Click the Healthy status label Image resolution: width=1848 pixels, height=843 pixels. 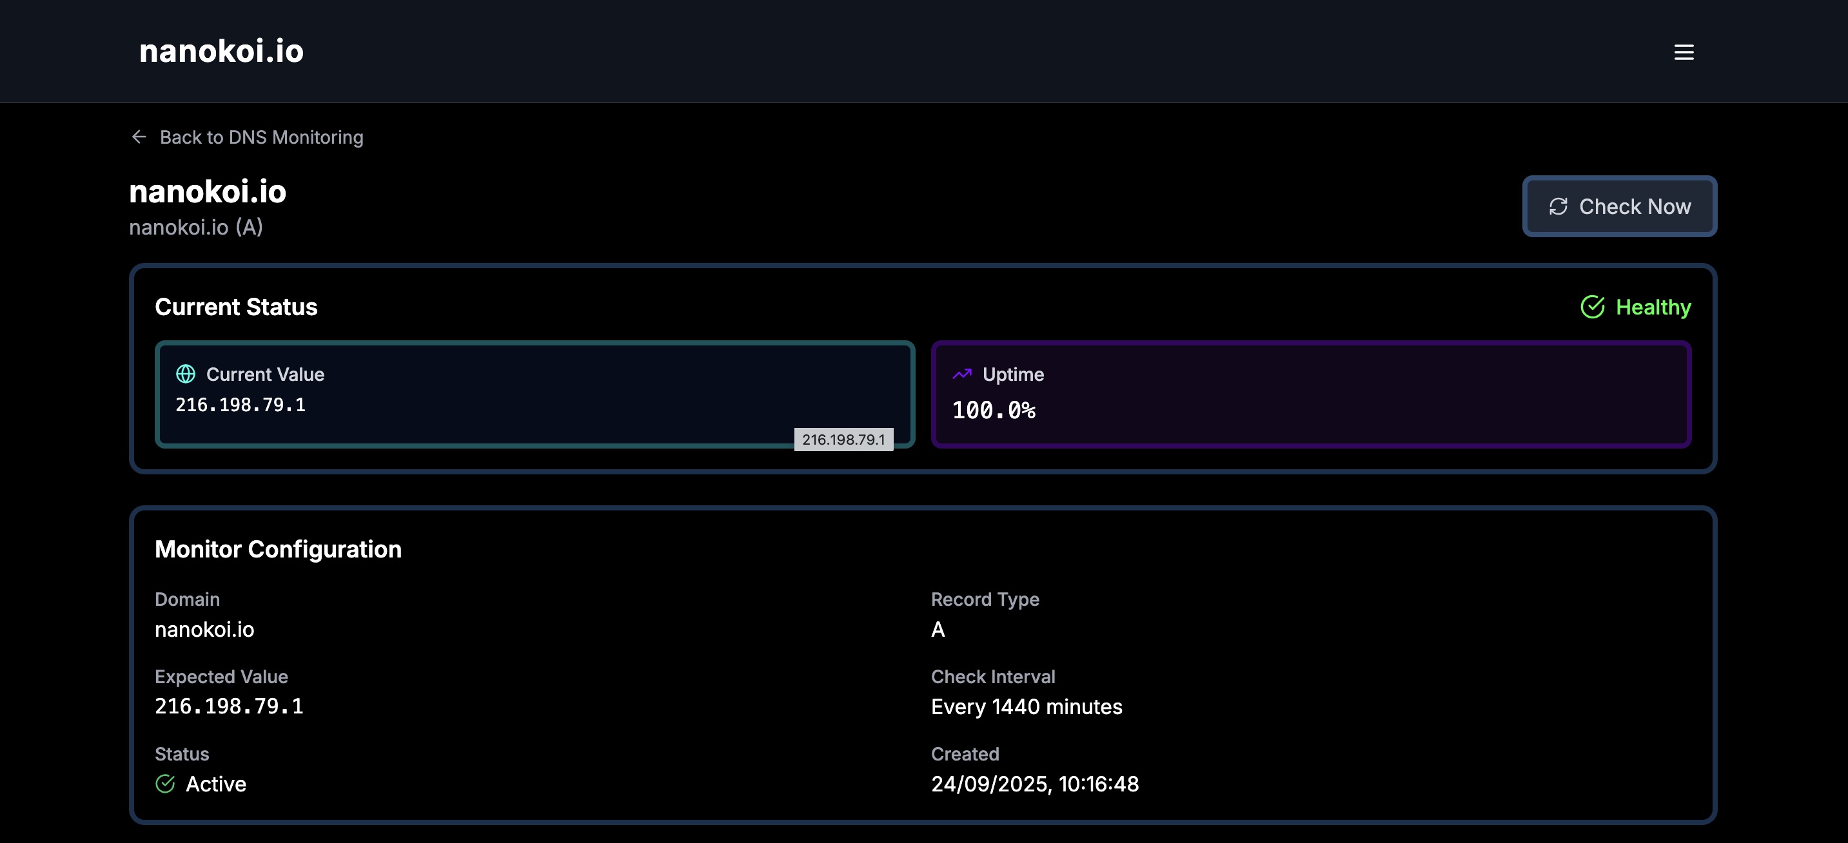[x=1653, y=307]
